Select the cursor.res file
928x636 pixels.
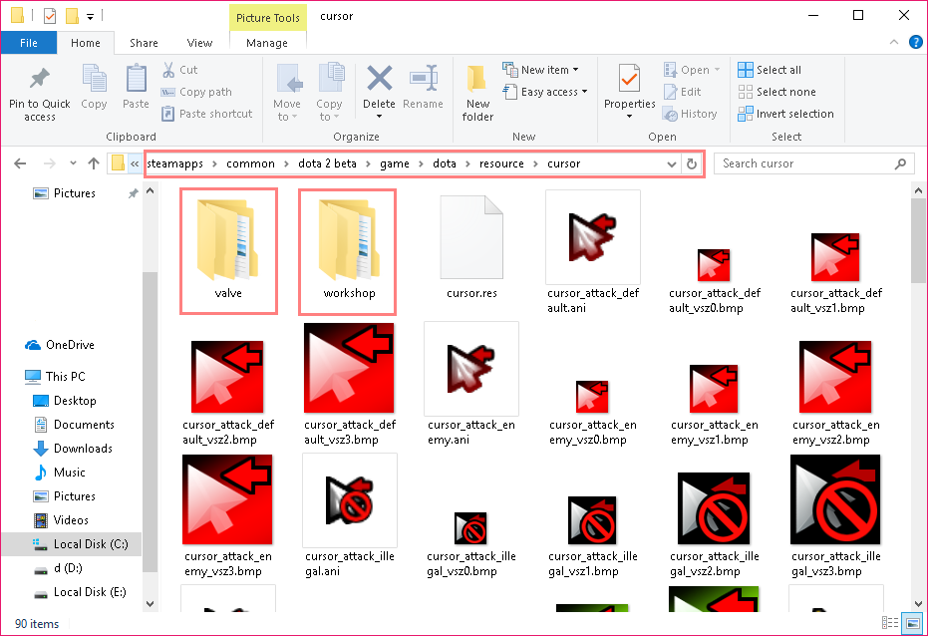pos(471,247)
